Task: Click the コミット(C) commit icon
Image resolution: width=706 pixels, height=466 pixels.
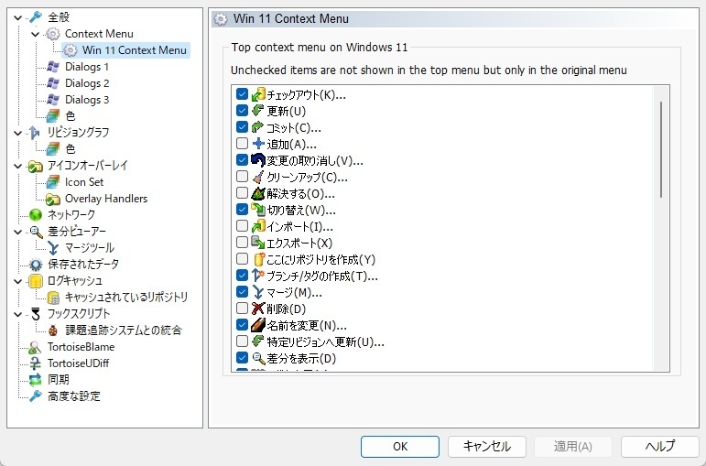Action: click(258, 127)
